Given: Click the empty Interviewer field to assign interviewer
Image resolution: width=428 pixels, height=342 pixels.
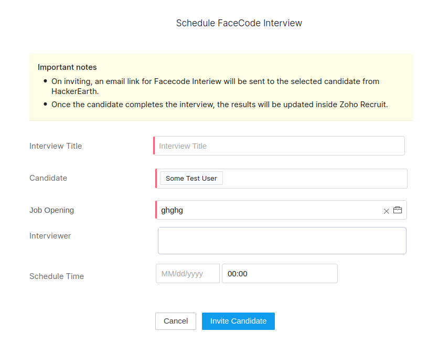Looking at the screenshot, I should (x=282, y=240).
